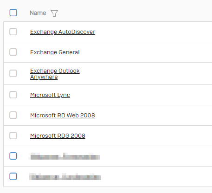The image size is (212, 193).
Task: Check the last blurred row's checkbox
Action: coord(13,176)
